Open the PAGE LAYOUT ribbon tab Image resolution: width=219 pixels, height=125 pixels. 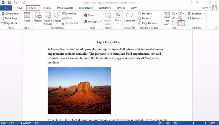pos(65,8)
